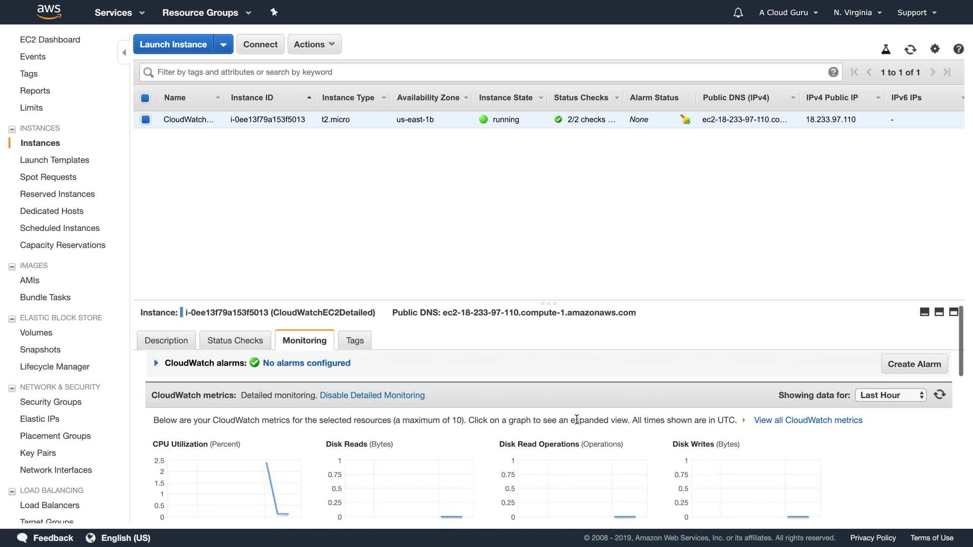Switch to the Status Checks tab
Screen dimensions: 973x547
(235, 340)
